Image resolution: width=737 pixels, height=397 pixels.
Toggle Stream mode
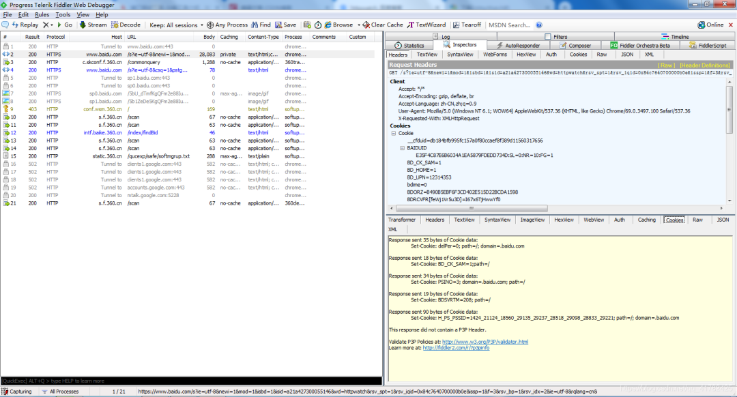point(93,25)
